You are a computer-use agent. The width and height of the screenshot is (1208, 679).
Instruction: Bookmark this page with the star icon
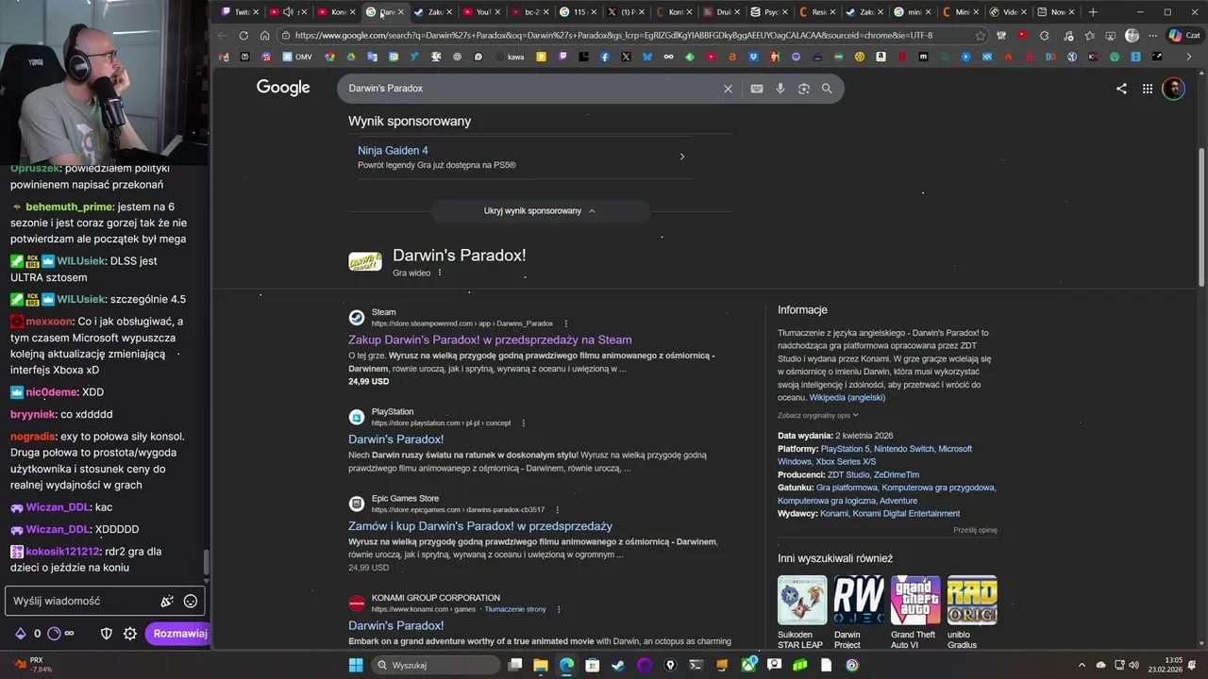point(981,36)
